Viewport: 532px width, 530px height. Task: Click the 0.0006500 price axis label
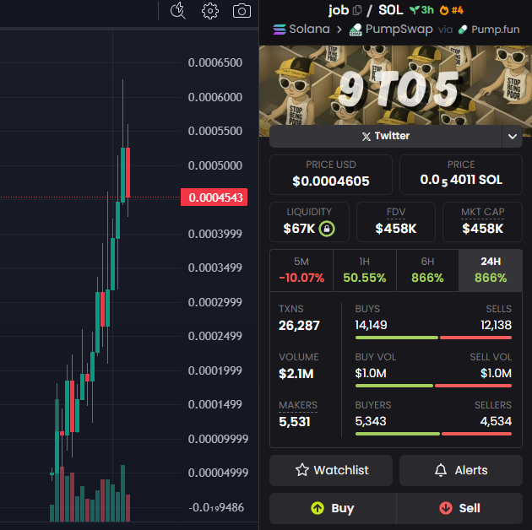point(215,62)
